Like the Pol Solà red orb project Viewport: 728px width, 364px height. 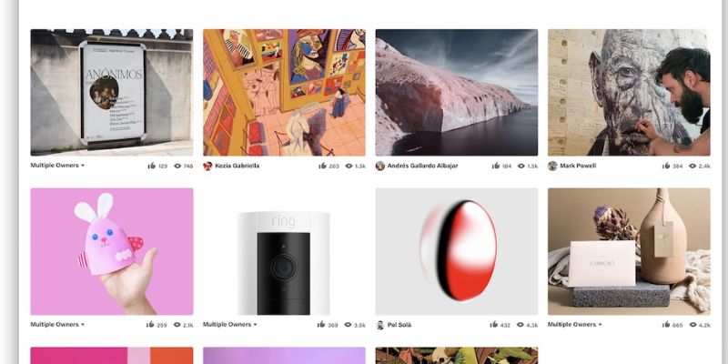(x=493, y=325)
